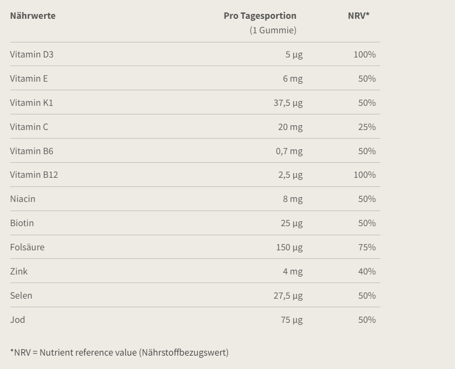455x369 pixels.
Task: Click the 37,5 µg amount value
Action: (288, 103)
